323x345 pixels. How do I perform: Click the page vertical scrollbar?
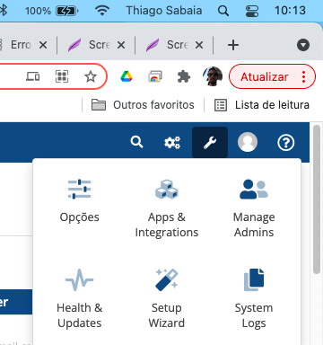[317, 199]
